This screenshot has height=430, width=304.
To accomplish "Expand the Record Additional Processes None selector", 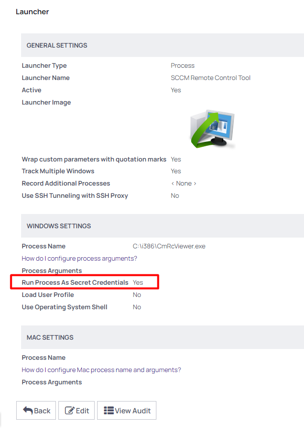I will tap(184, 183).
